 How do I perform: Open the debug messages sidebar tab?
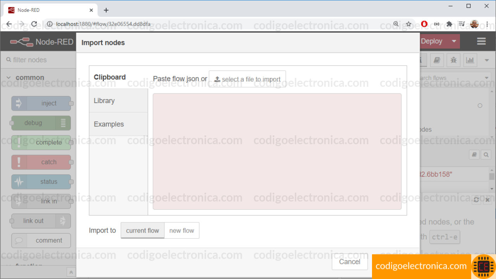tap(453, 60)
